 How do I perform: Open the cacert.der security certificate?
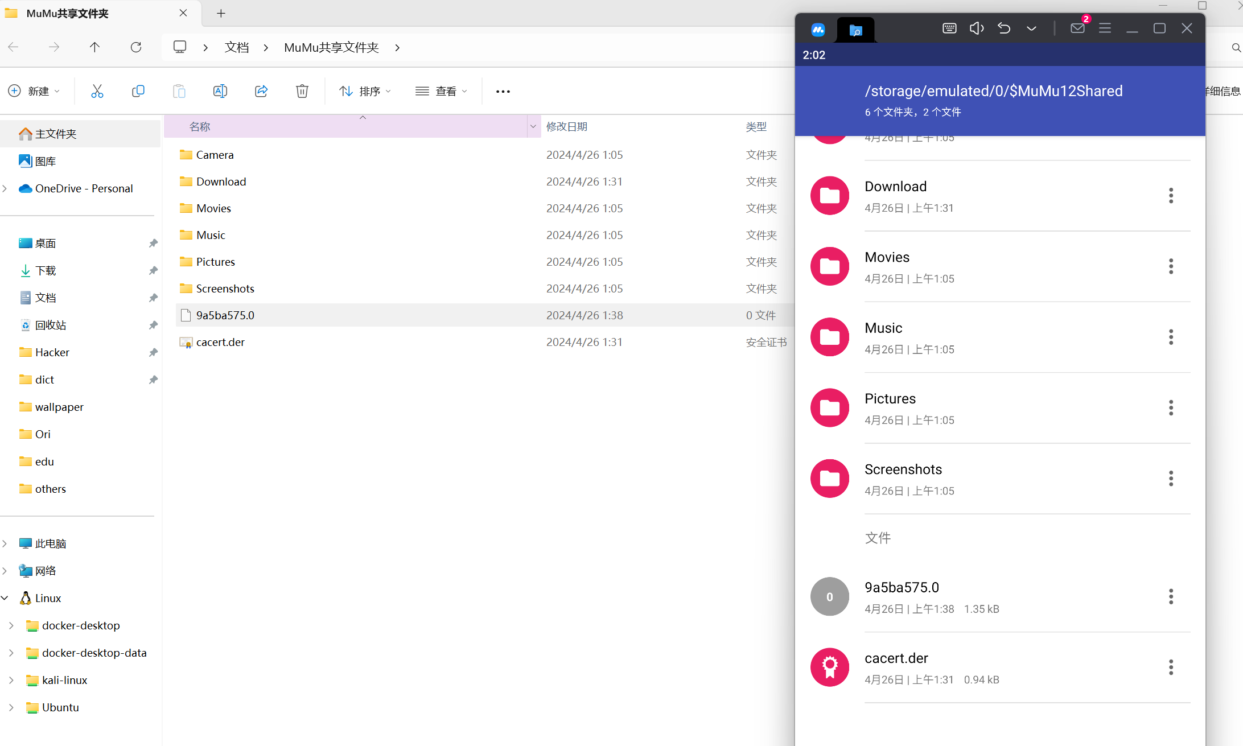tap(220, 342)
